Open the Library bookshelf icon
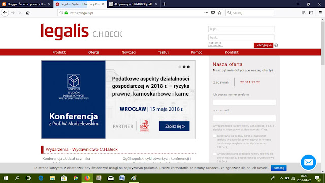This screenshot has width=325, height=183. pos(304,13)
